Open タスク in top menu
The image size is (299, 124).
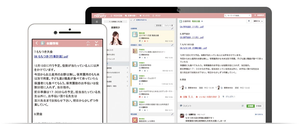(157, 15)
